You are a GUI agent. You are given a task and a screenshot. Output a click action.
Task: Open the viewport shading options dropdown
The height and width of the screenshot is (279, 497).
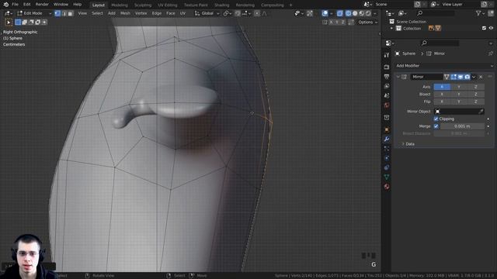pos(375,13)
